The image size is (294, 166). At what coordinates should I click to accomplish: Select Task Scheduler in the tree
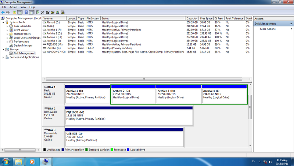[x=22, y=26]
